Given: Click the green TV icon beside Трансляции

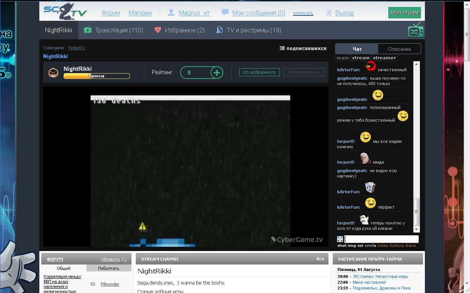Looking at the screenshot, I should [x=88, y=30].
